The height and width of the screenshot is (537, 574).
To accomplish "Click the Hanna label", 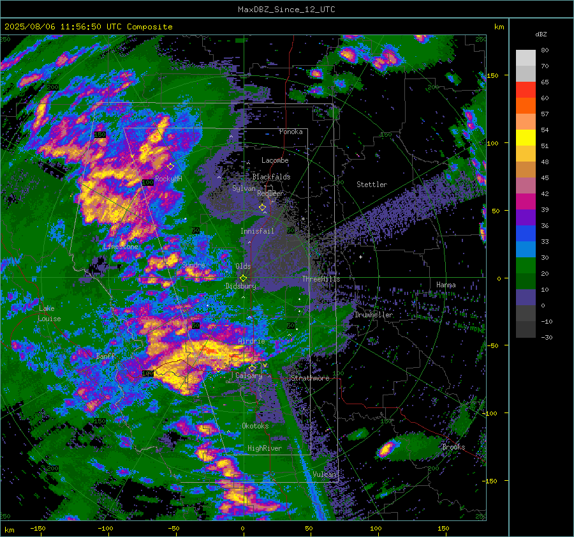I will [446, 285].
